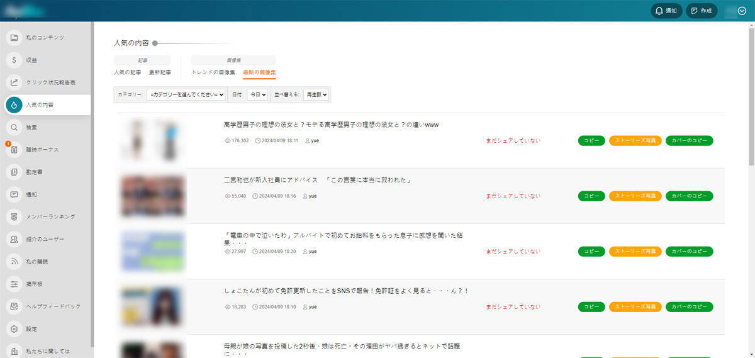Open the カテゴリー selection dropdown
755x358 pixels.
[186, 94]
